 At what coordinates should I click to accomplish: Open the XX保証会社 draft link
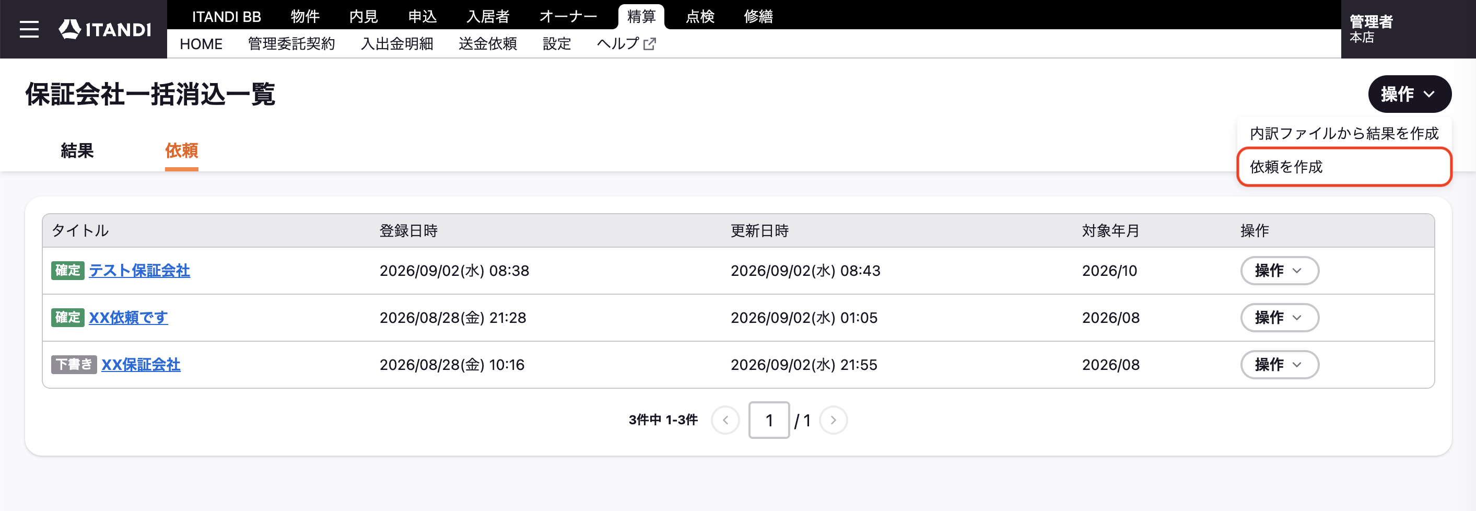pos(141,365)
